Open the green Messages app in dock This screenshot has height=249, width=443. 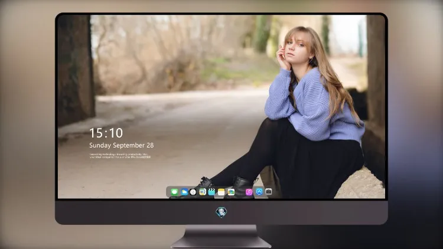(174, 192)
